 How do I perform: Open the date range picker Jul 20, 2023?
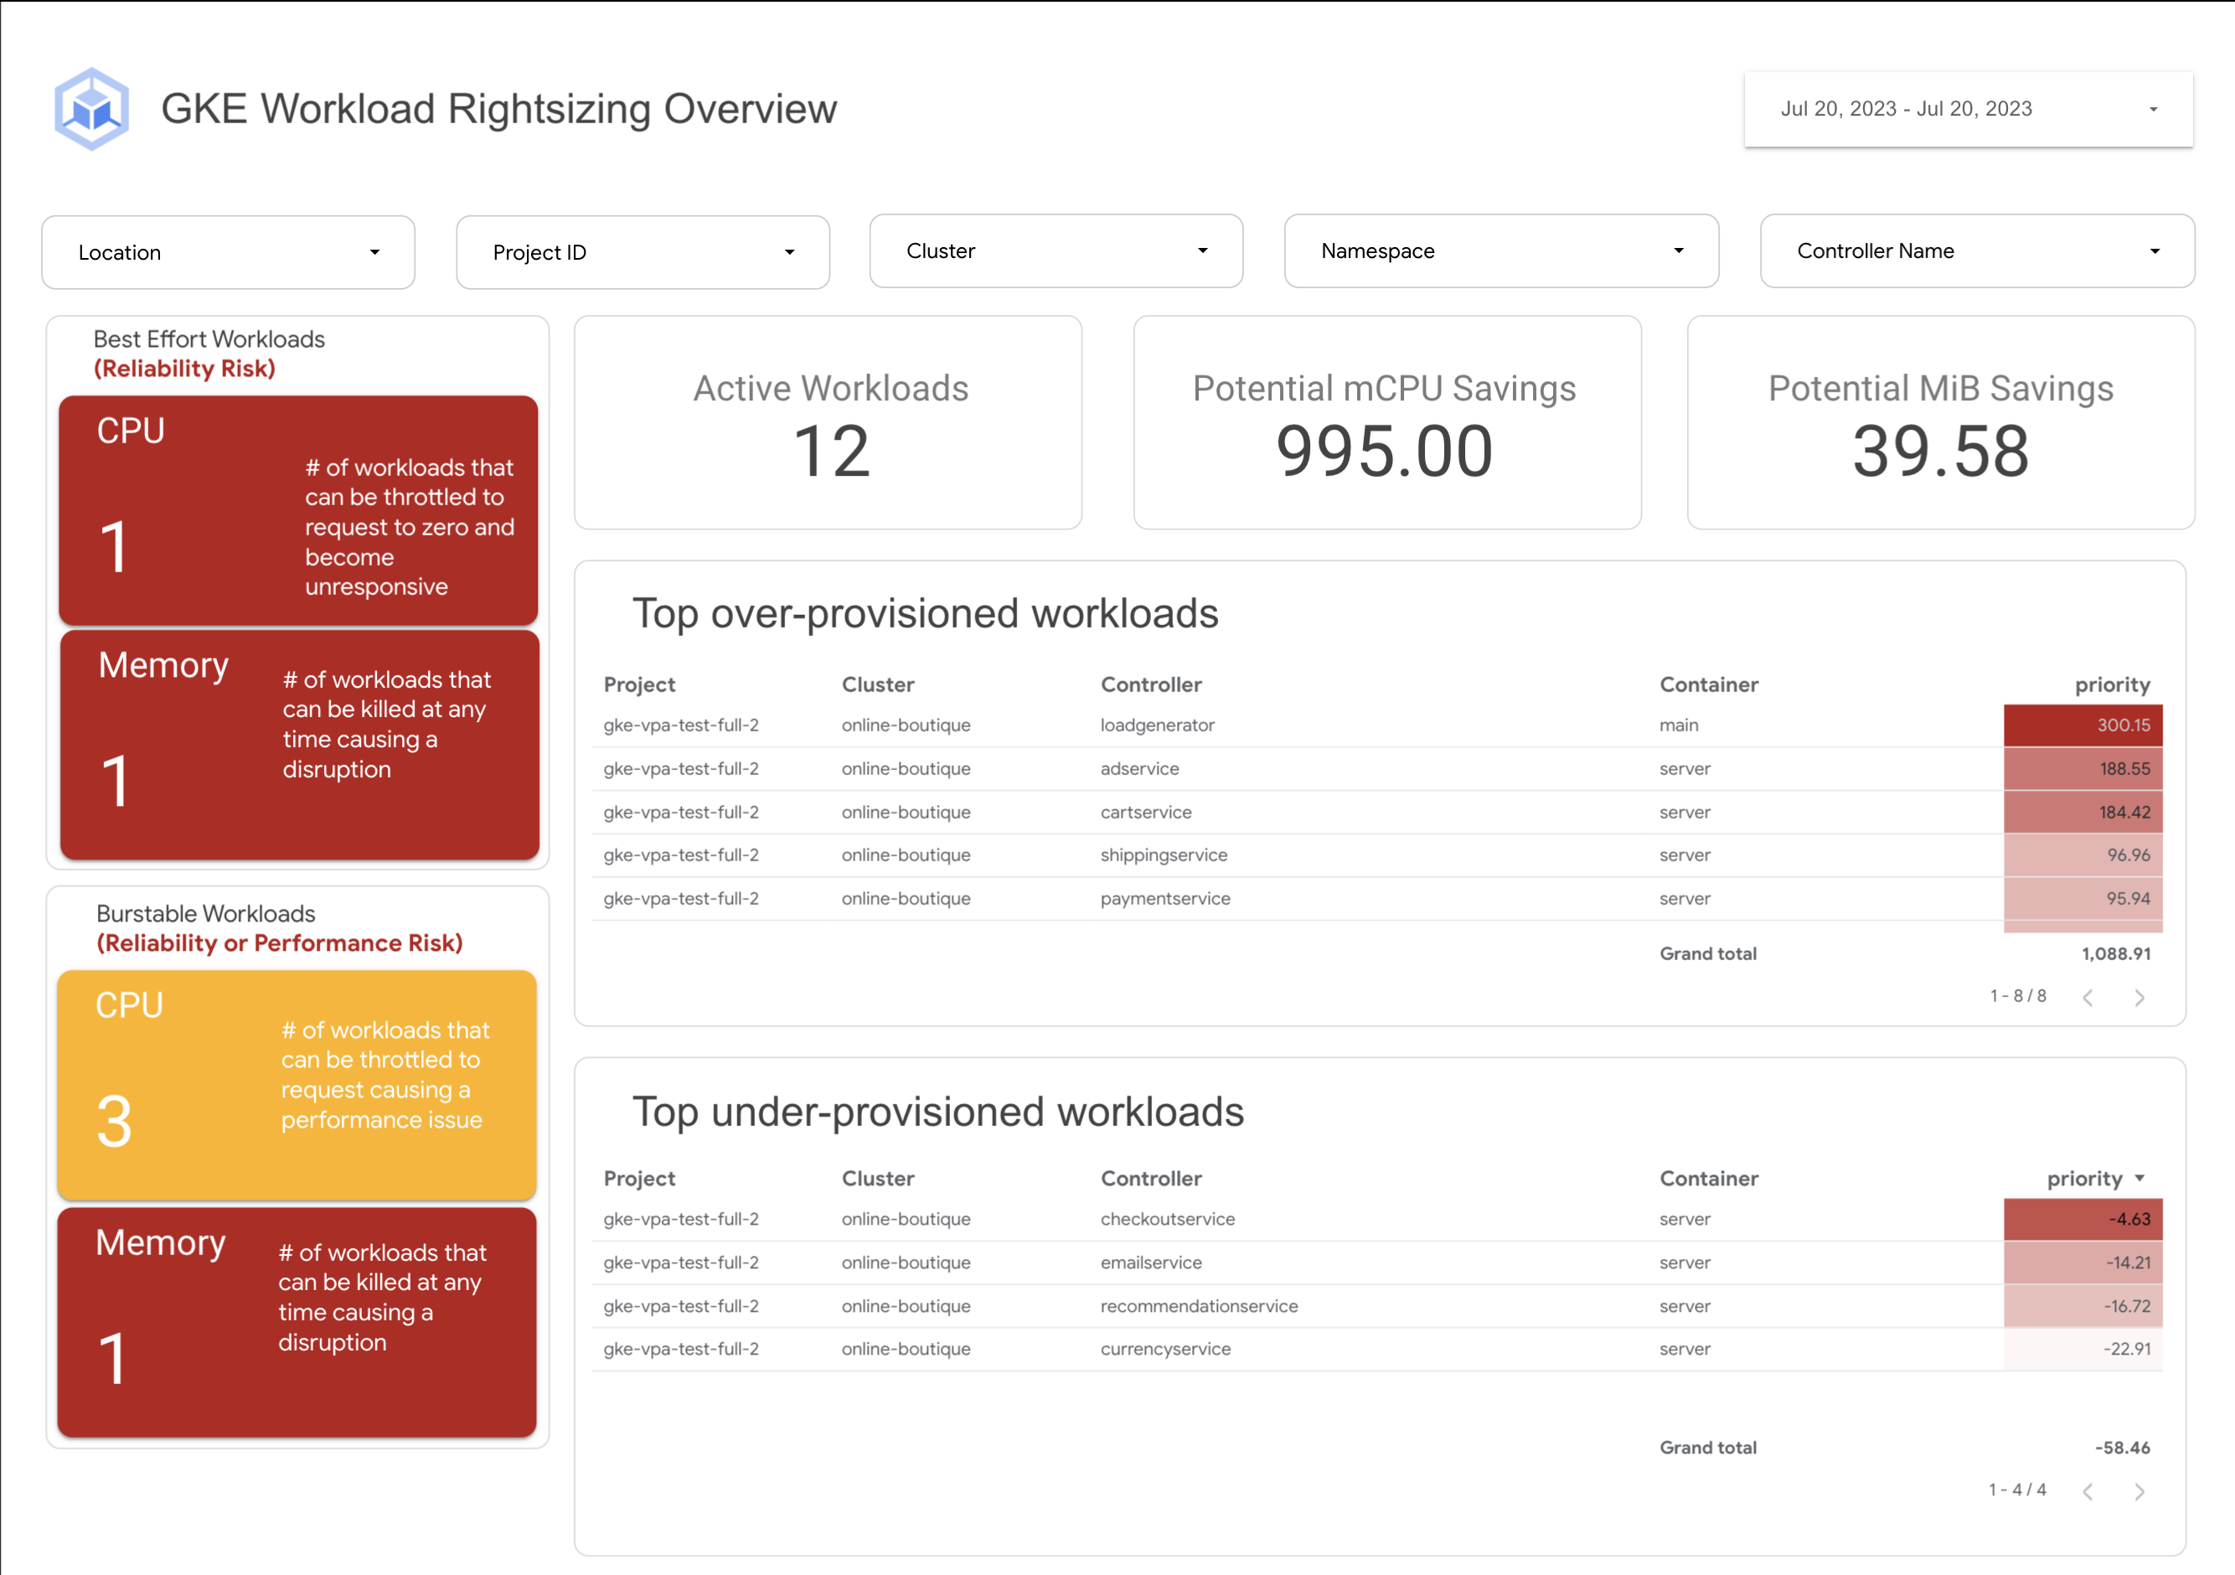(1967, 109)
